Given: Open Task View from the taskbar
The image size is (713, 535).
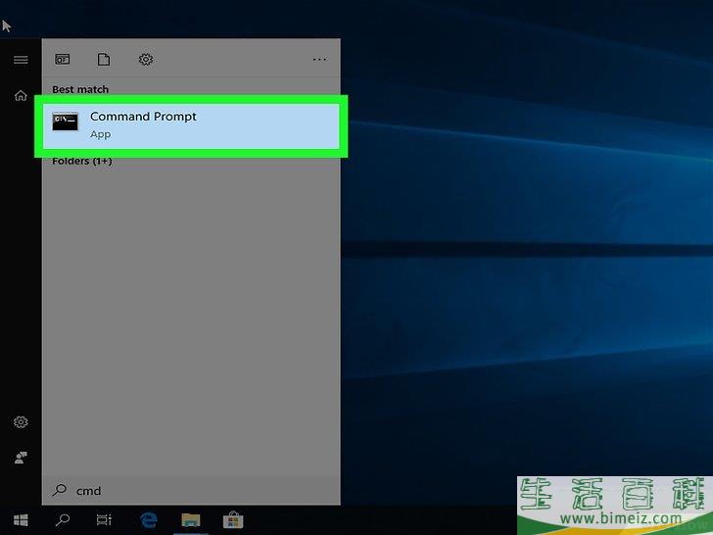Looking at the screenshot, I should pyautogui.click(x=104, y=519).
